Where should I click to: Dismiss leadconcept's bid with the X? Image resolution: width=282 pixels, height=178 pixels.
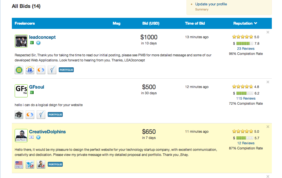268,32
